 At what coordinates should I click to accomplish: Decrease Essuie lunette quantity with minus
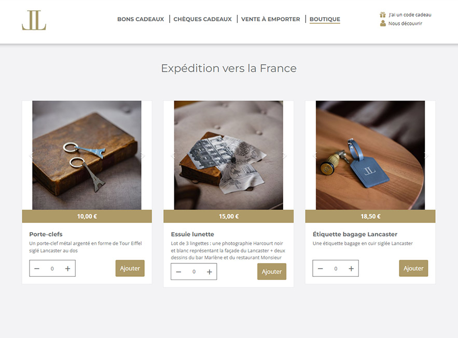click(178, 272)
